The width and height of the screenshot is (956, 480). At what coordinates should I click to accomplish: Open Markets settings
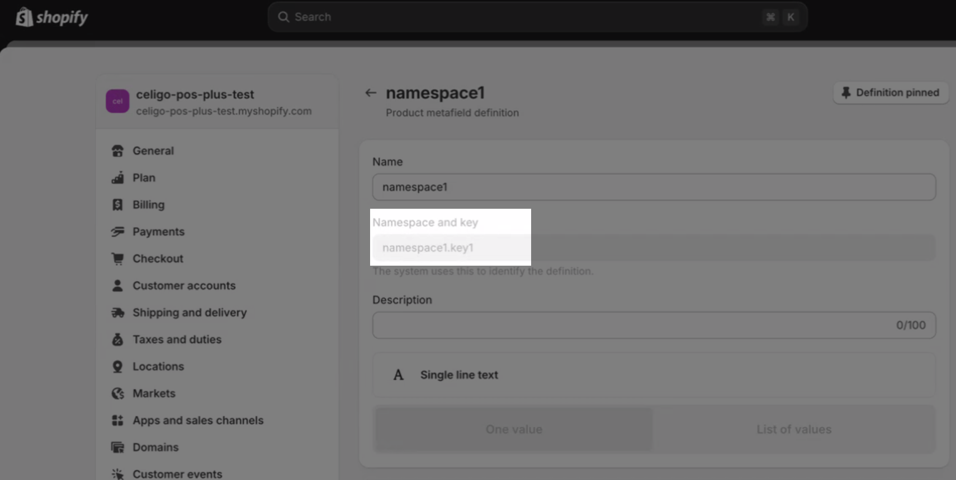(154, 393)
